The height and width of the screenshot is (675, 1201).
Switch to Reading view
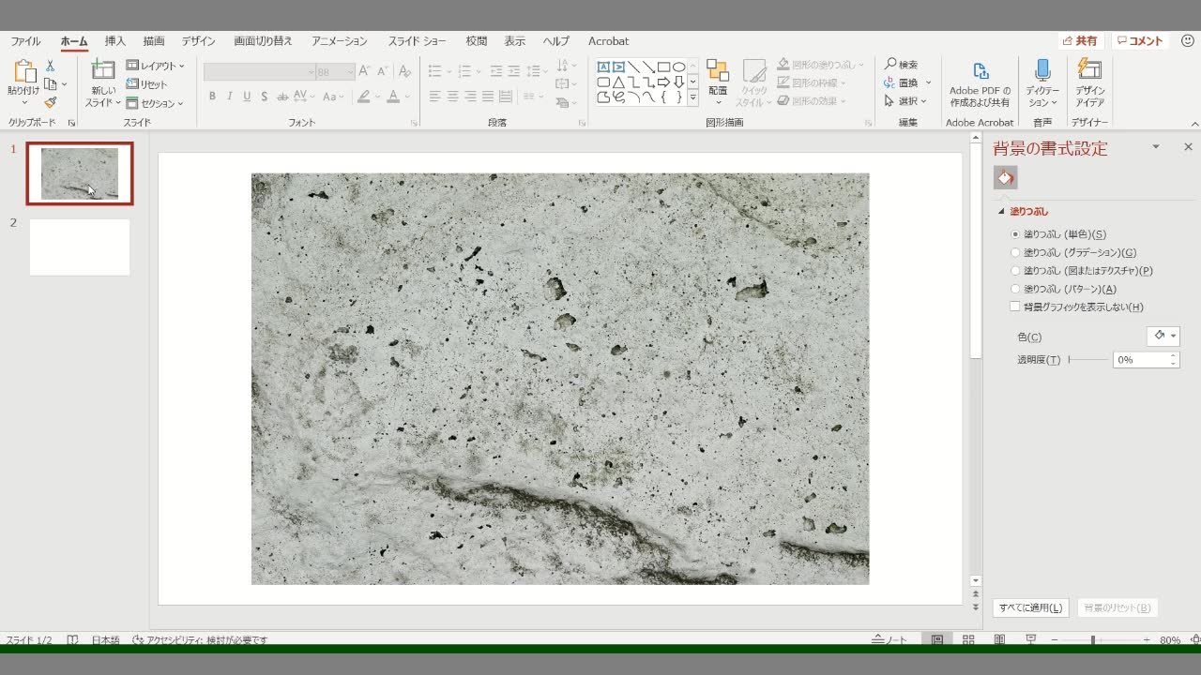999,640
